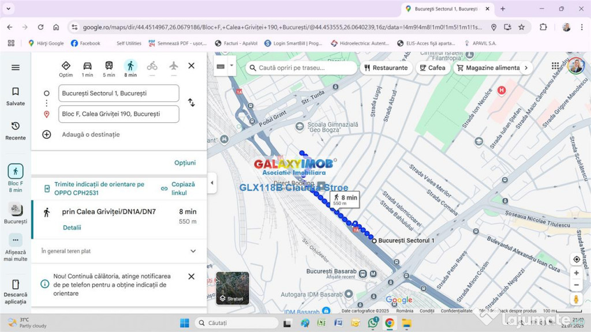Open Login SmartBill bookmark
This screenshot has width=591, height=332.
293,43
